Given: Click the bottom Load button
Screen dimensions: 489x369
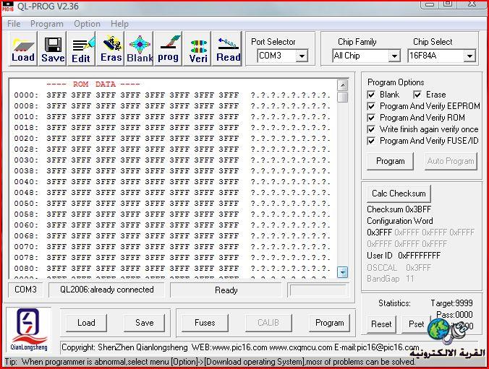Looking at the screenshot, I should click(x=86, y=323).
